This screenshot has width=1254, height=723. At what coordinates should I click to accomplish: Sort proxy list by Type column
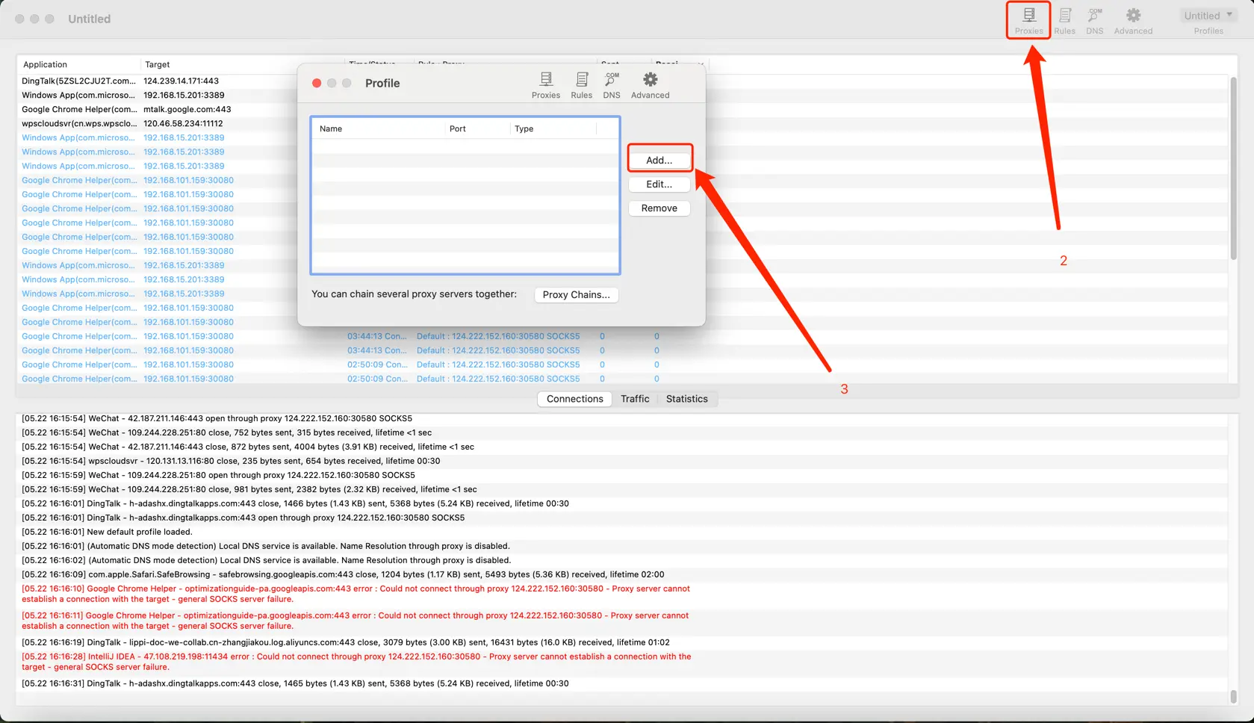[553, 128]
